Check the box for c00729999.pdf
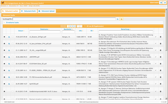Viewport: 168px width, 104px height. [13, 57]
